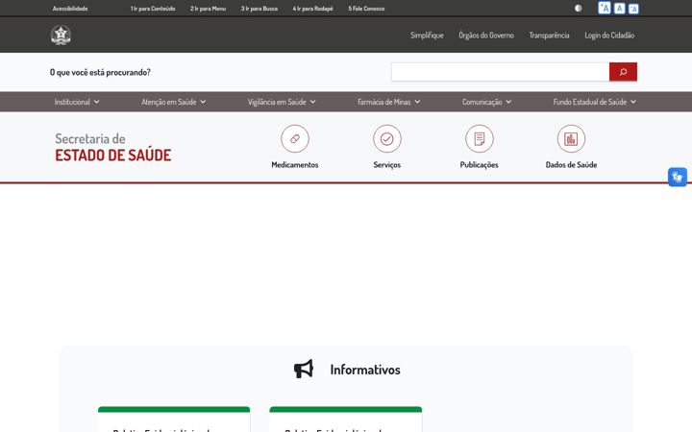Open Órgãos do Governo link
692x432 pixels.
[x=486, y=36]
